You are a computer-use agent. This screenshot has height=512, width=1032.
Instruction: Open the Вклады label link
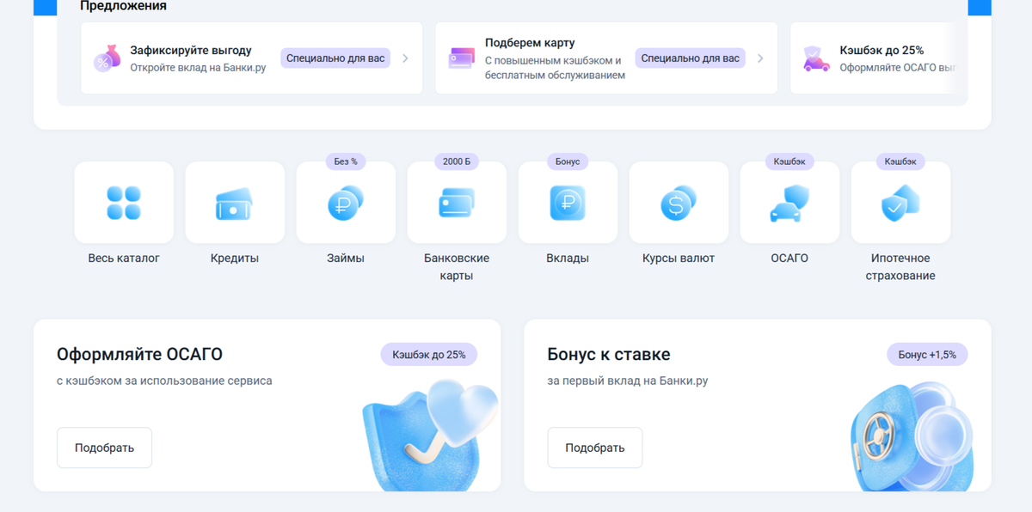pos(568,258)
